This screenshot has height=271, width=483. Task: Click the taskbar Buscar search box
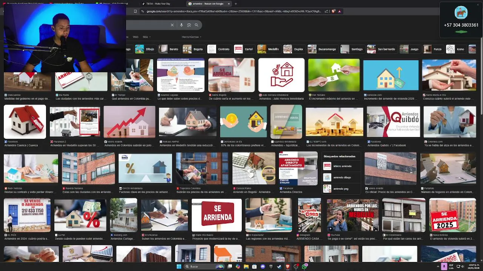[x=204, y=266]
